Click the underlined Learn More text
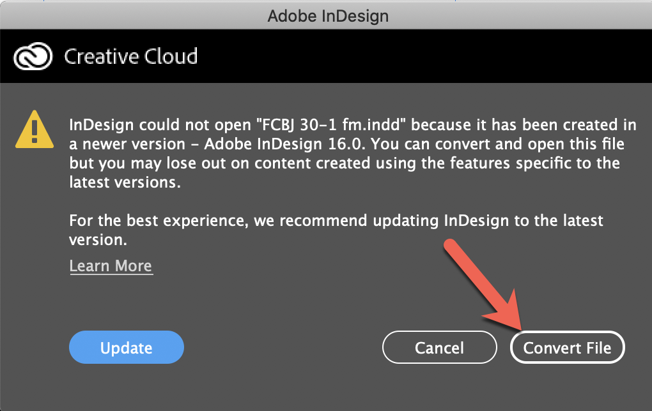The image size is (652, 411). click(x=111, y=265)
